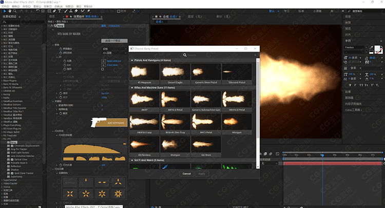Toggle lock on the composition panel tab
This screenshot has height=208, width=385.
(161, 17)
